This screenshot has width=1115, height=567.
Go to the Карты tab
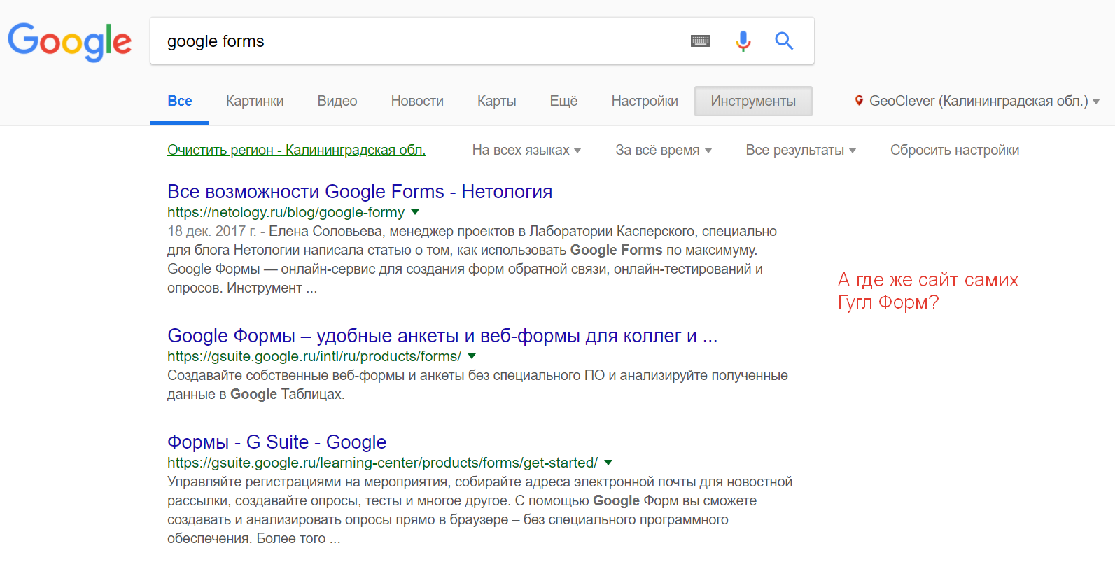496,101
